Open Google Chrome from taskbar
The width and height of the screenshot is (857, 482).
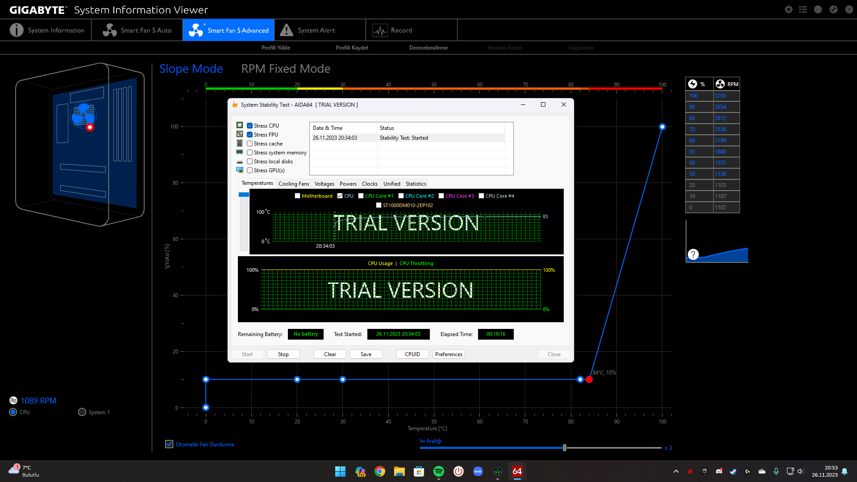380,471
